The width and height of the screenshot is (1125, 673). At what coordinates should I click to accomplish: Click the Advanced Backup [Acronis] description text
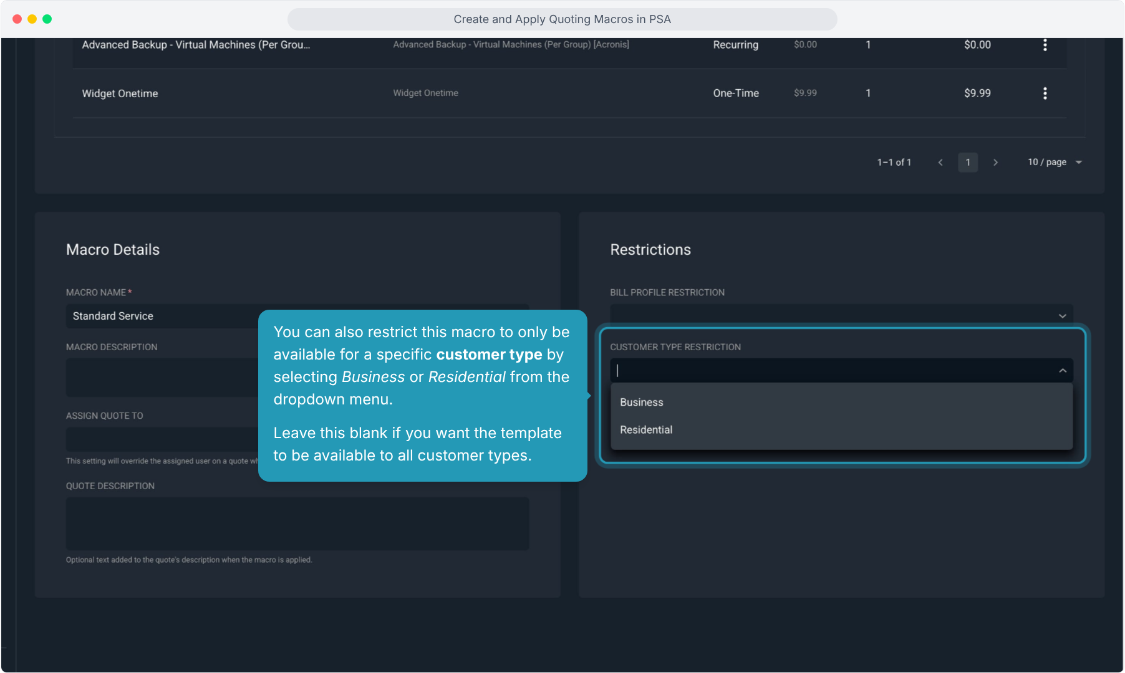tap(511, 45)
